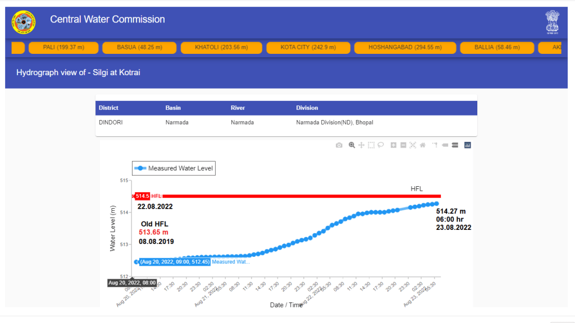Open HOSHANGABAD (294.55 m) station

coord(404,48)
